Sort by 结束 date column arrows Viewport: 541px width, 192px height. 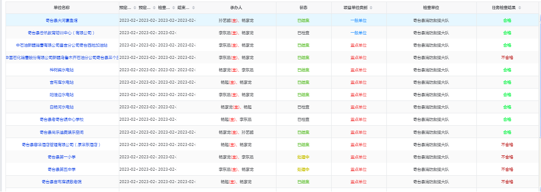coord(193,7)
